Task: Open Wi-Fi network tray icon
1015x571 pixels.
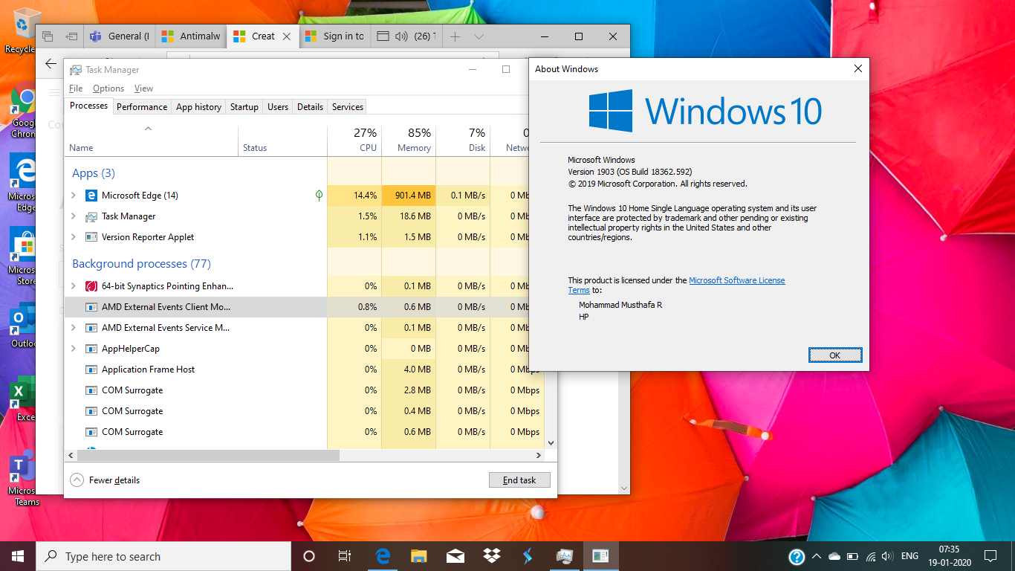Action: click(870, 556)
